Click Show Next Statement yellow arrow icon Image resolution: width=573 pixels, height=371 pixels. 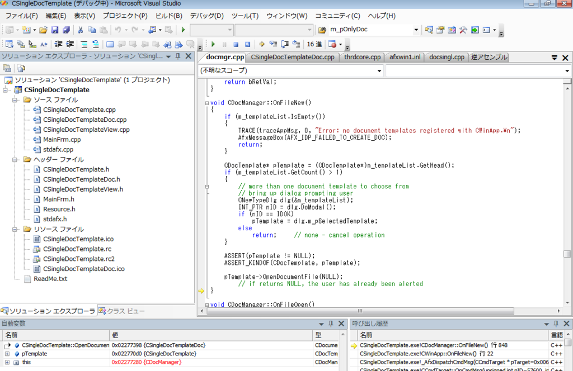point(262,44)
